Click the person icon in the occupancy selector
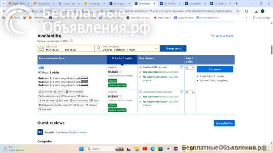 coord(99,48)
